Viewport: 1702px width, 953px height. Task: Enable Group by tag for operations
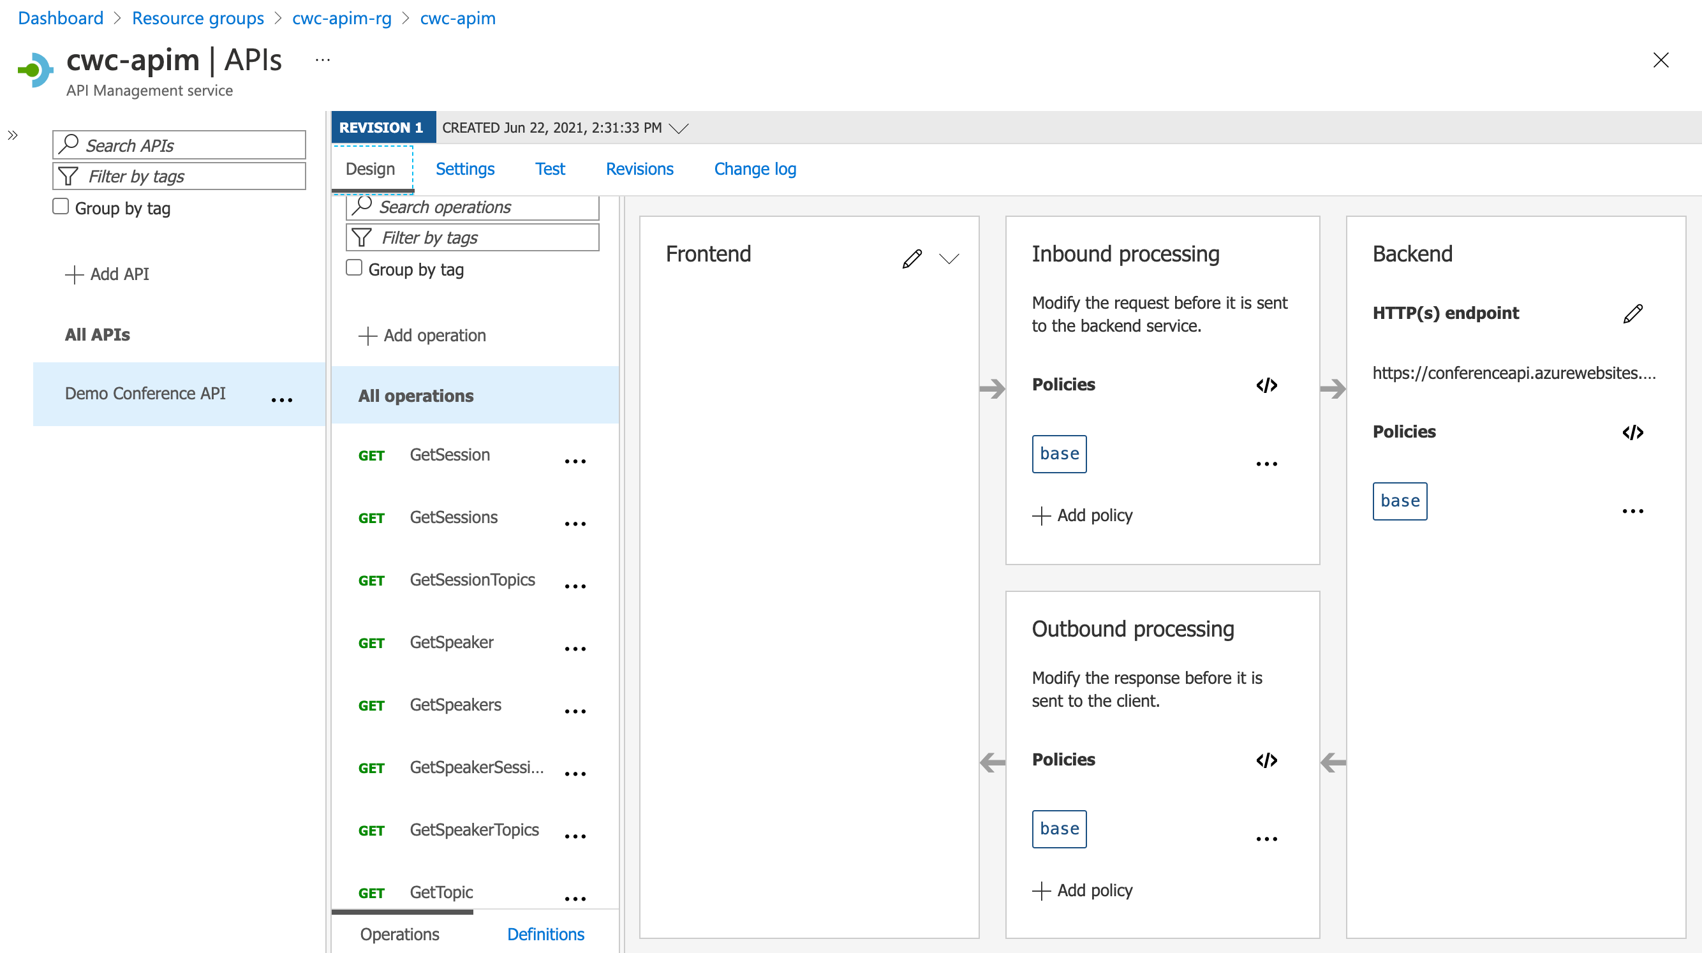tap(354, 268)
